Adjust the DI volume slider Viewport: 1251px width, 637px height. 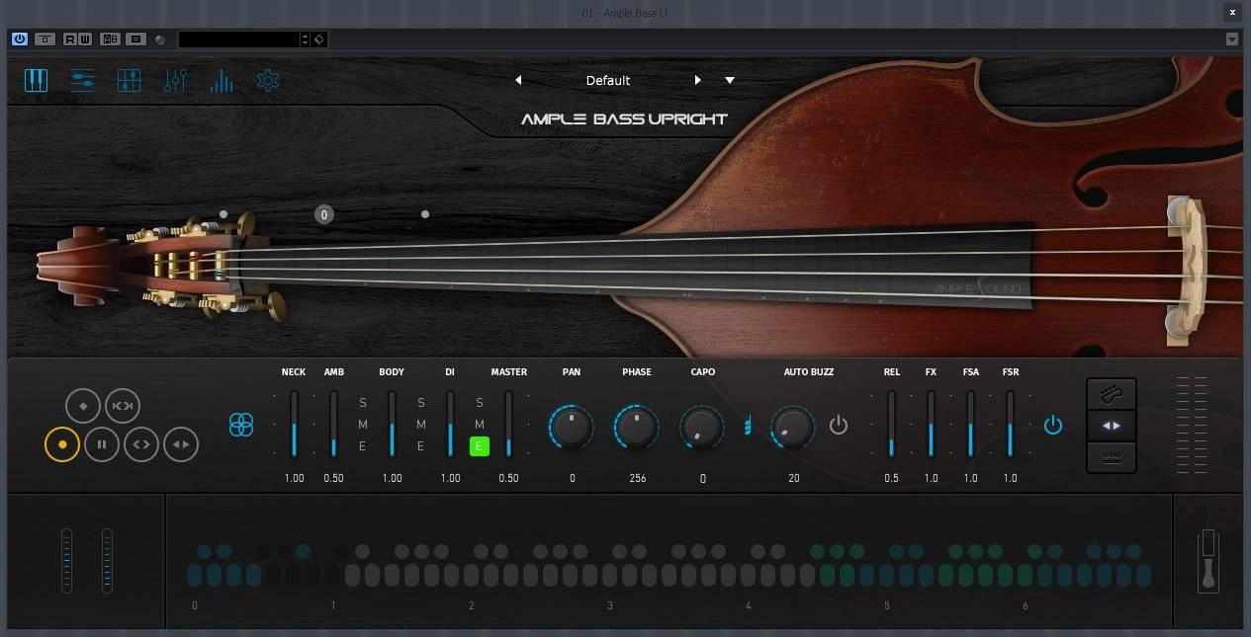pyautogui.click(x=450, y=424)
